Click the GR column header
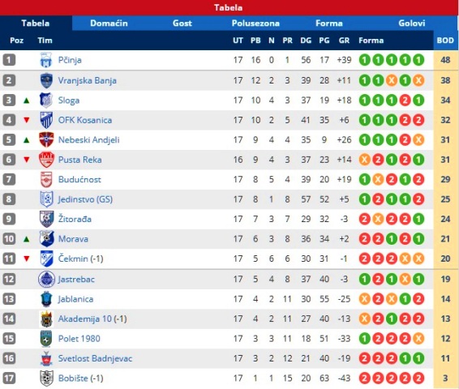Screen dimensions: 459x389 click(344, 41)
